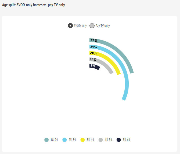Click the SVOD only label text

80,26
